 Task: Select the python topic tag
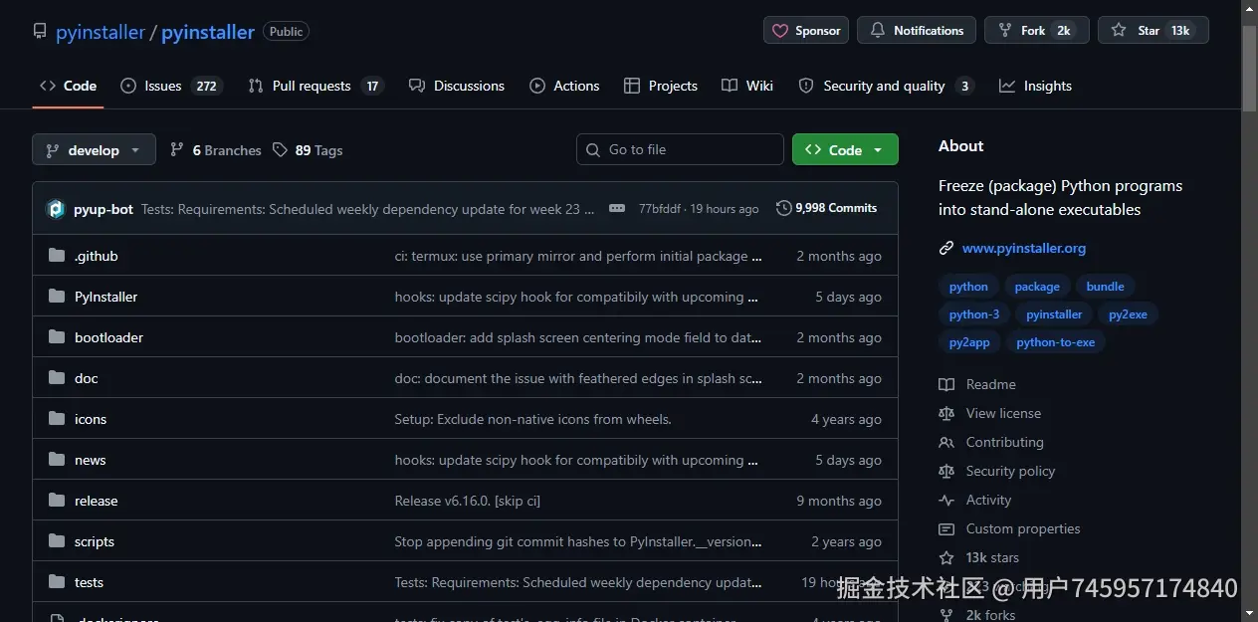click(x=968, y=287)
